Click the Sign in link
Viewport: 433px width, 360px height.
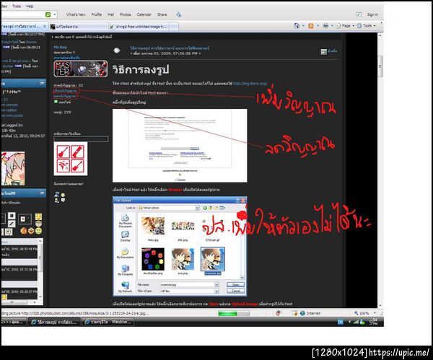click(x=372, y=14)
